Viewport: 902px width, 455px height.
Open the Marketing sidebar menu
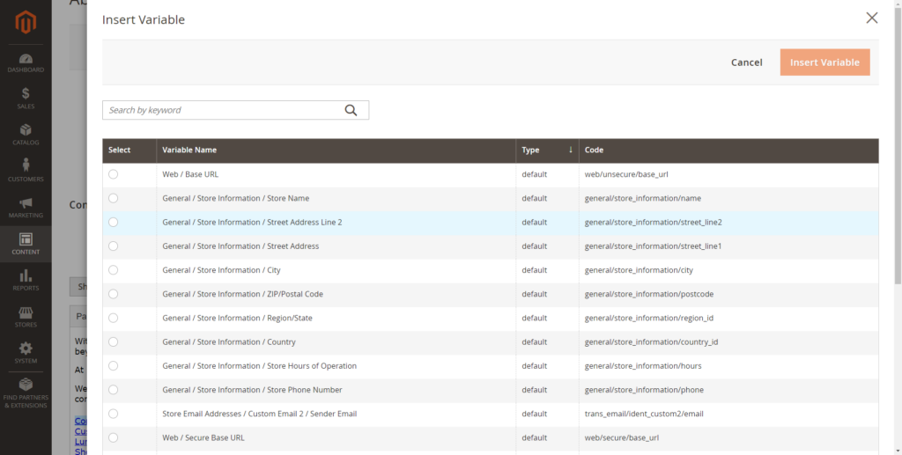coord(26,208)
